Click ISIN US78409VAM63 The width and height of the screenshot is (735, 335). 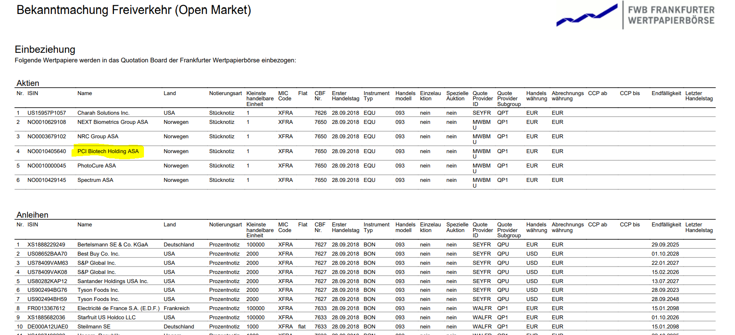[48, 263]
